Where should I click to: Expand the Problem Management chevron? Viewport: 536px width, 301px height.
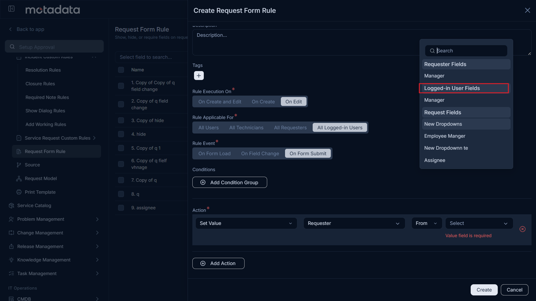coord(97,219)
